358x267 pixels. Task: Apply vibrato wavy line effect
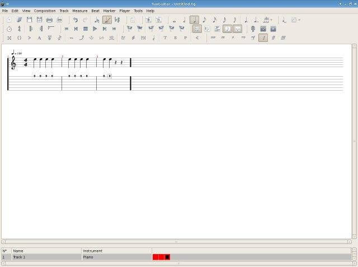tap(71, 38)
